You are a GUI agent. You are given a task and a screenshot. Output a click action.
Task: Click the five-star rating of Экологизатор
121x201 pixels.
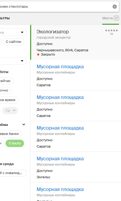tap(112, 30)
